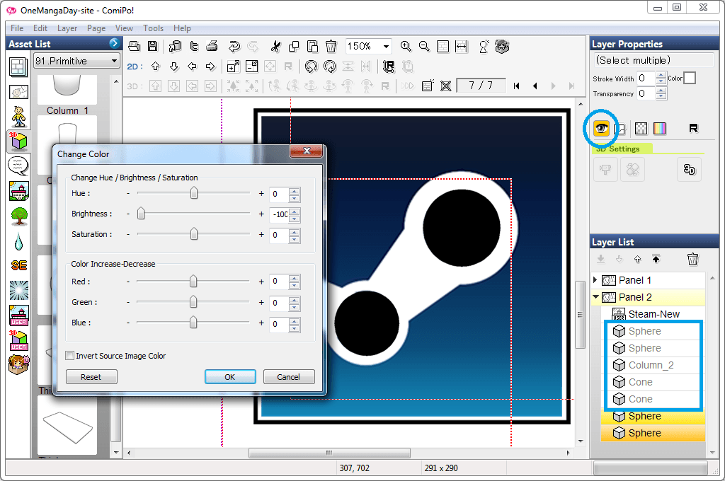Delete the layer via Layer List trash
725x481 pixels.
[692, 259]
